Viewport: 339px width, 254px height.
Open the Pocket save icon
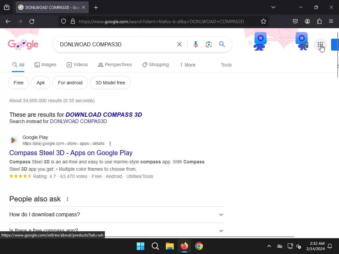click(x=295, y=21)
